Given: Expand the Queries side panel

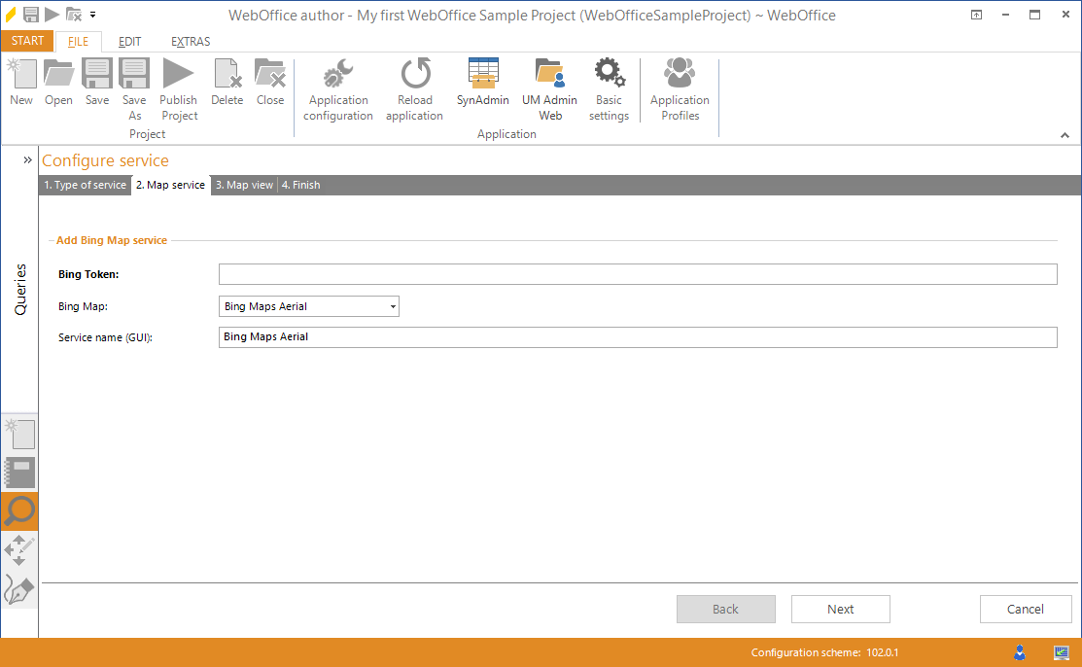Looking at the screenshot, I should pos(24,159).
